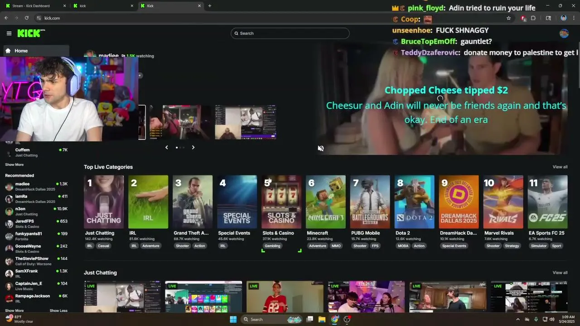Screen dimensions: 580x326
Task: View all Top Live Categories
Action: point(560,167)
